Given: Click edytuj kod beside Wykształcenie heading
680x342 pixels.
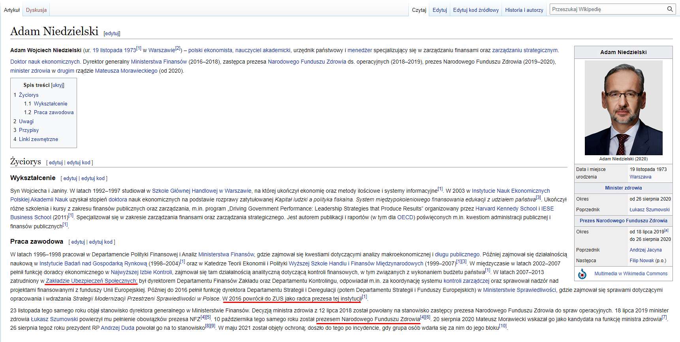Looking at the screenshot, I should click(x=93, y=179).
